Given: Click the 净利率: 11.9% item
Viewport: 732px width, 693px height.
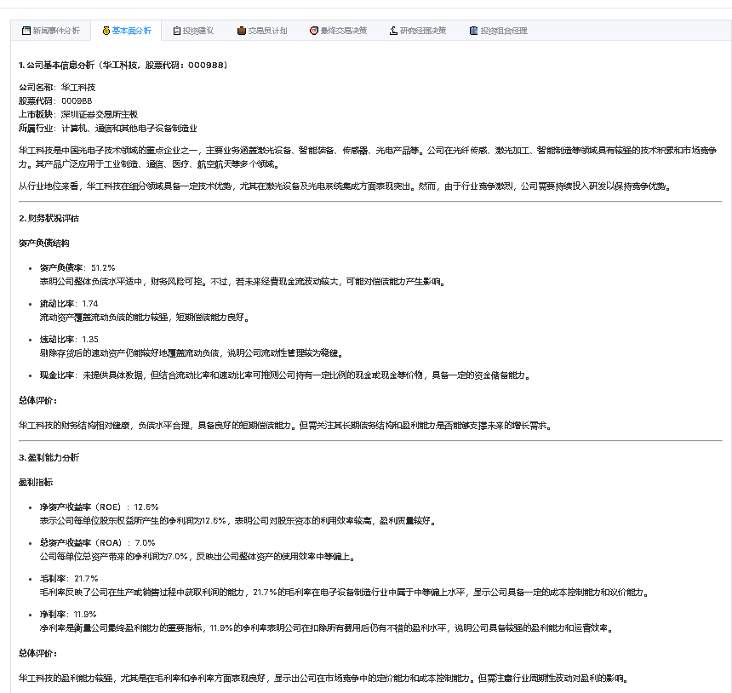Looking at the screenshot, I should point(68,615).
